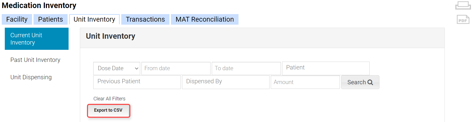
Task: Focus the Amount input field
Action: pyautogui.click(x=305, y=82)
